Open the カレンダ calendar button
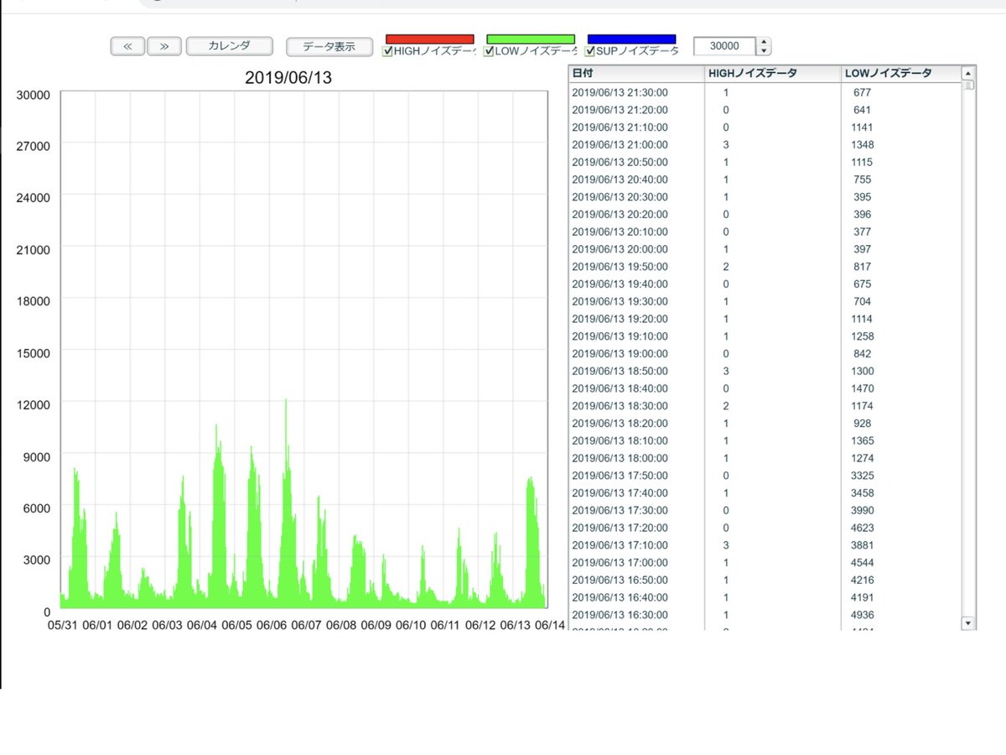 point(230,46)
